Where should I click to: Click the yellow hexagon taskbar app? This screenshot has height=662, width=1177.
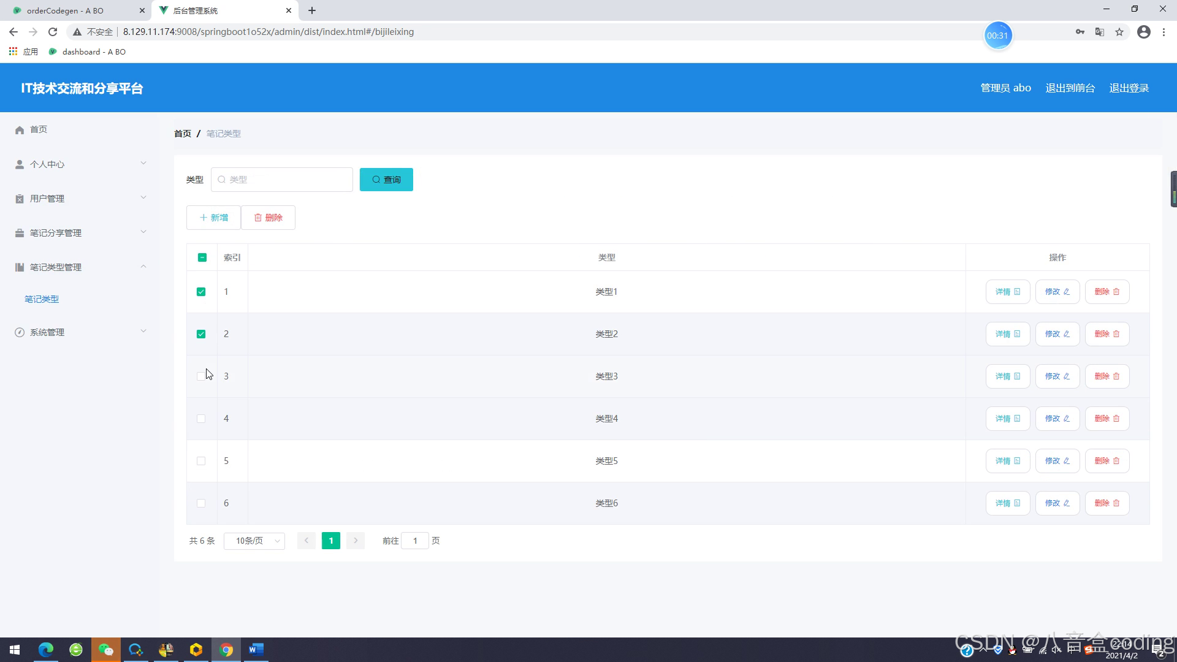pos(196,650)
